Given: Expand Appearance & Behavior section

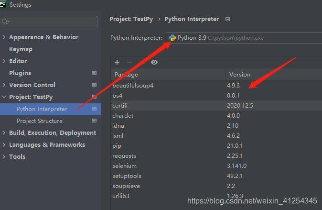Looking at the screenshot, I should click(x=4, y=37).
